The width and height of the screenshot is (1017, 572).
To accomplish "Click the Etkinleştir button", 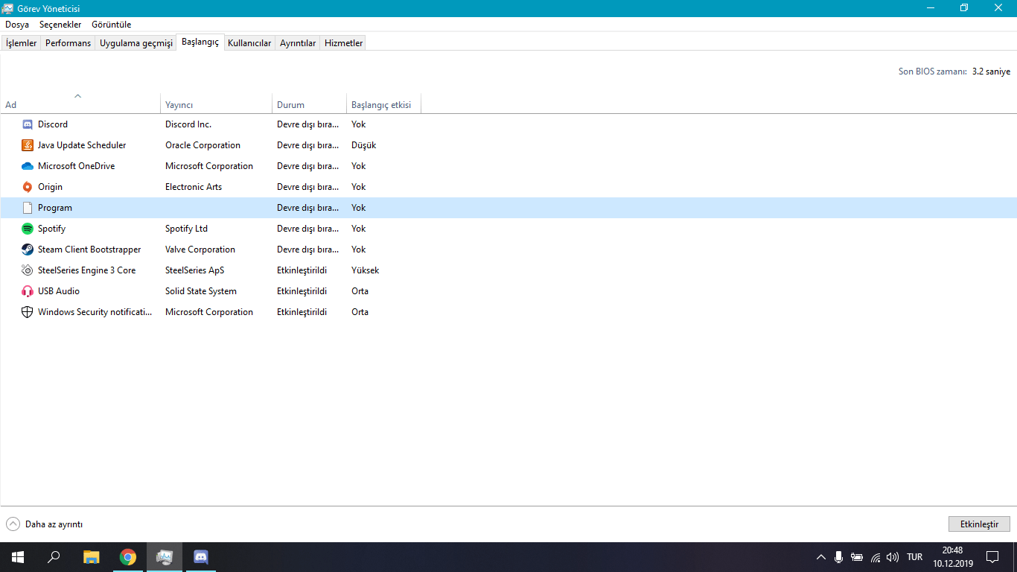I will pyautogui.click(x=979, y=524).
